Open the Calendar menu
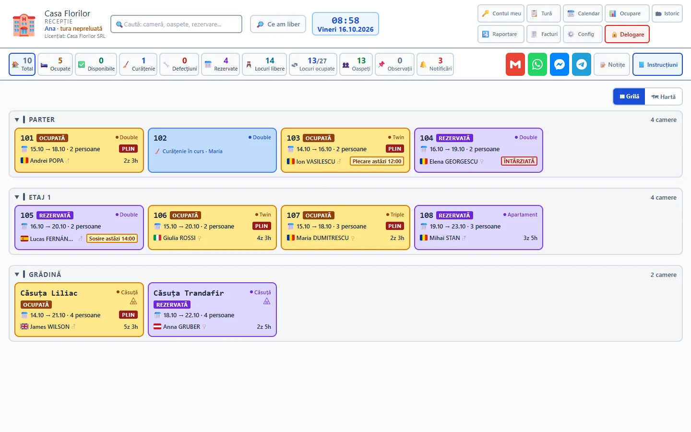Image resolution: width=691 pixels, height=432 pixels. (583, 13)
